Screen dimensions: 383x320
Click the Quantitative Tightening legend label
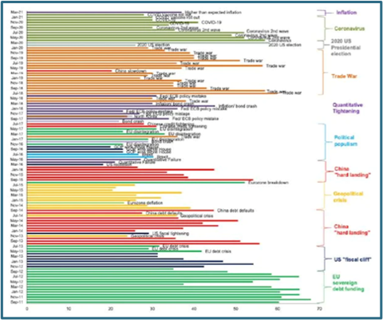[347, 108]
